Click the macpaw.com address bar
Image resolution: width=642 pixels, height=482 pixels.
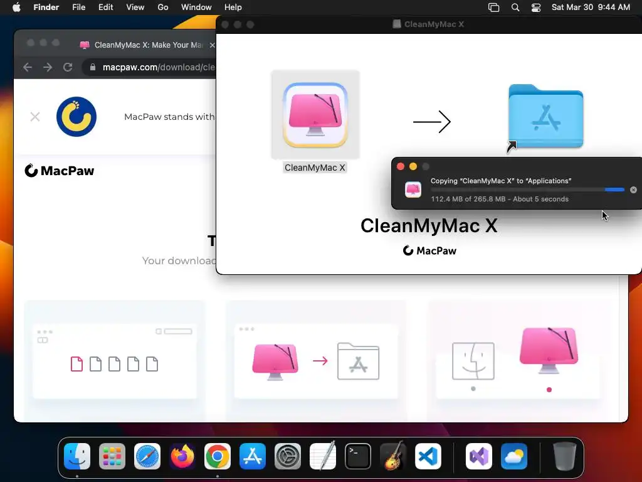click(157, 67)
